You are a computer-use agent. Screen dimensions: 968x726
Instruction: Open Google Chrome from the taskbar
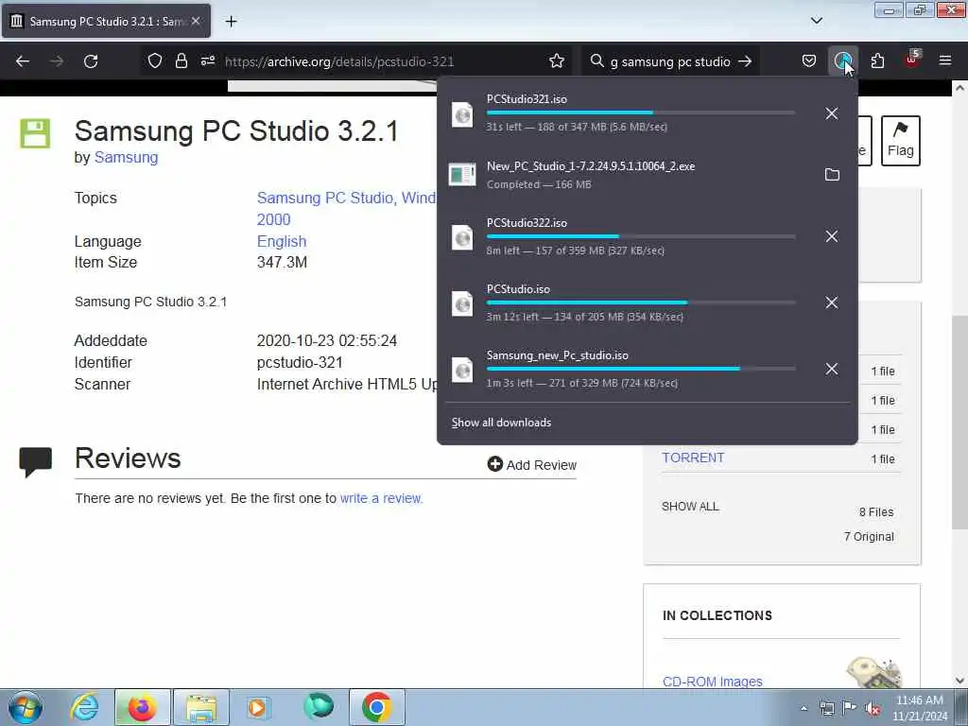[377, 707]
